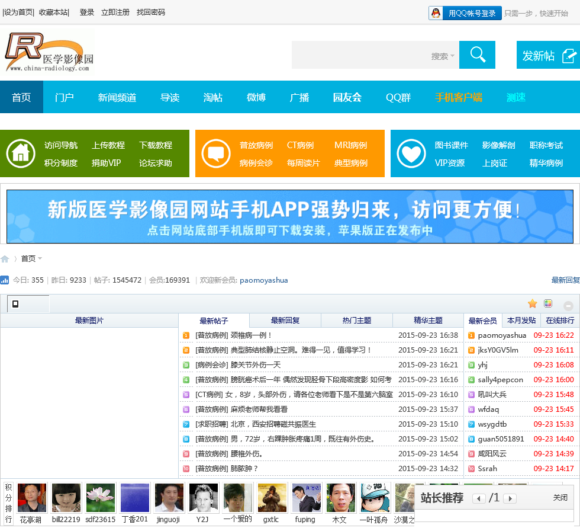Viewport: 580px width, 528px height.
Task: Open 测速 in main navigation
Action: [x=516, y=97]
